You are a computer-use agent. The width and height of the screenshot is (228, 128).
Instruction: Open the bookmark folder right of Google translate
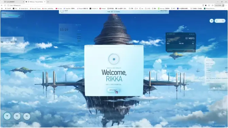[x=131, y=8]
